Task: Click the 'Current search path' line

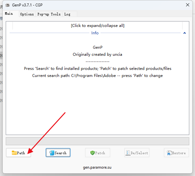Action: pyautogui.click(x=98, y=76)
